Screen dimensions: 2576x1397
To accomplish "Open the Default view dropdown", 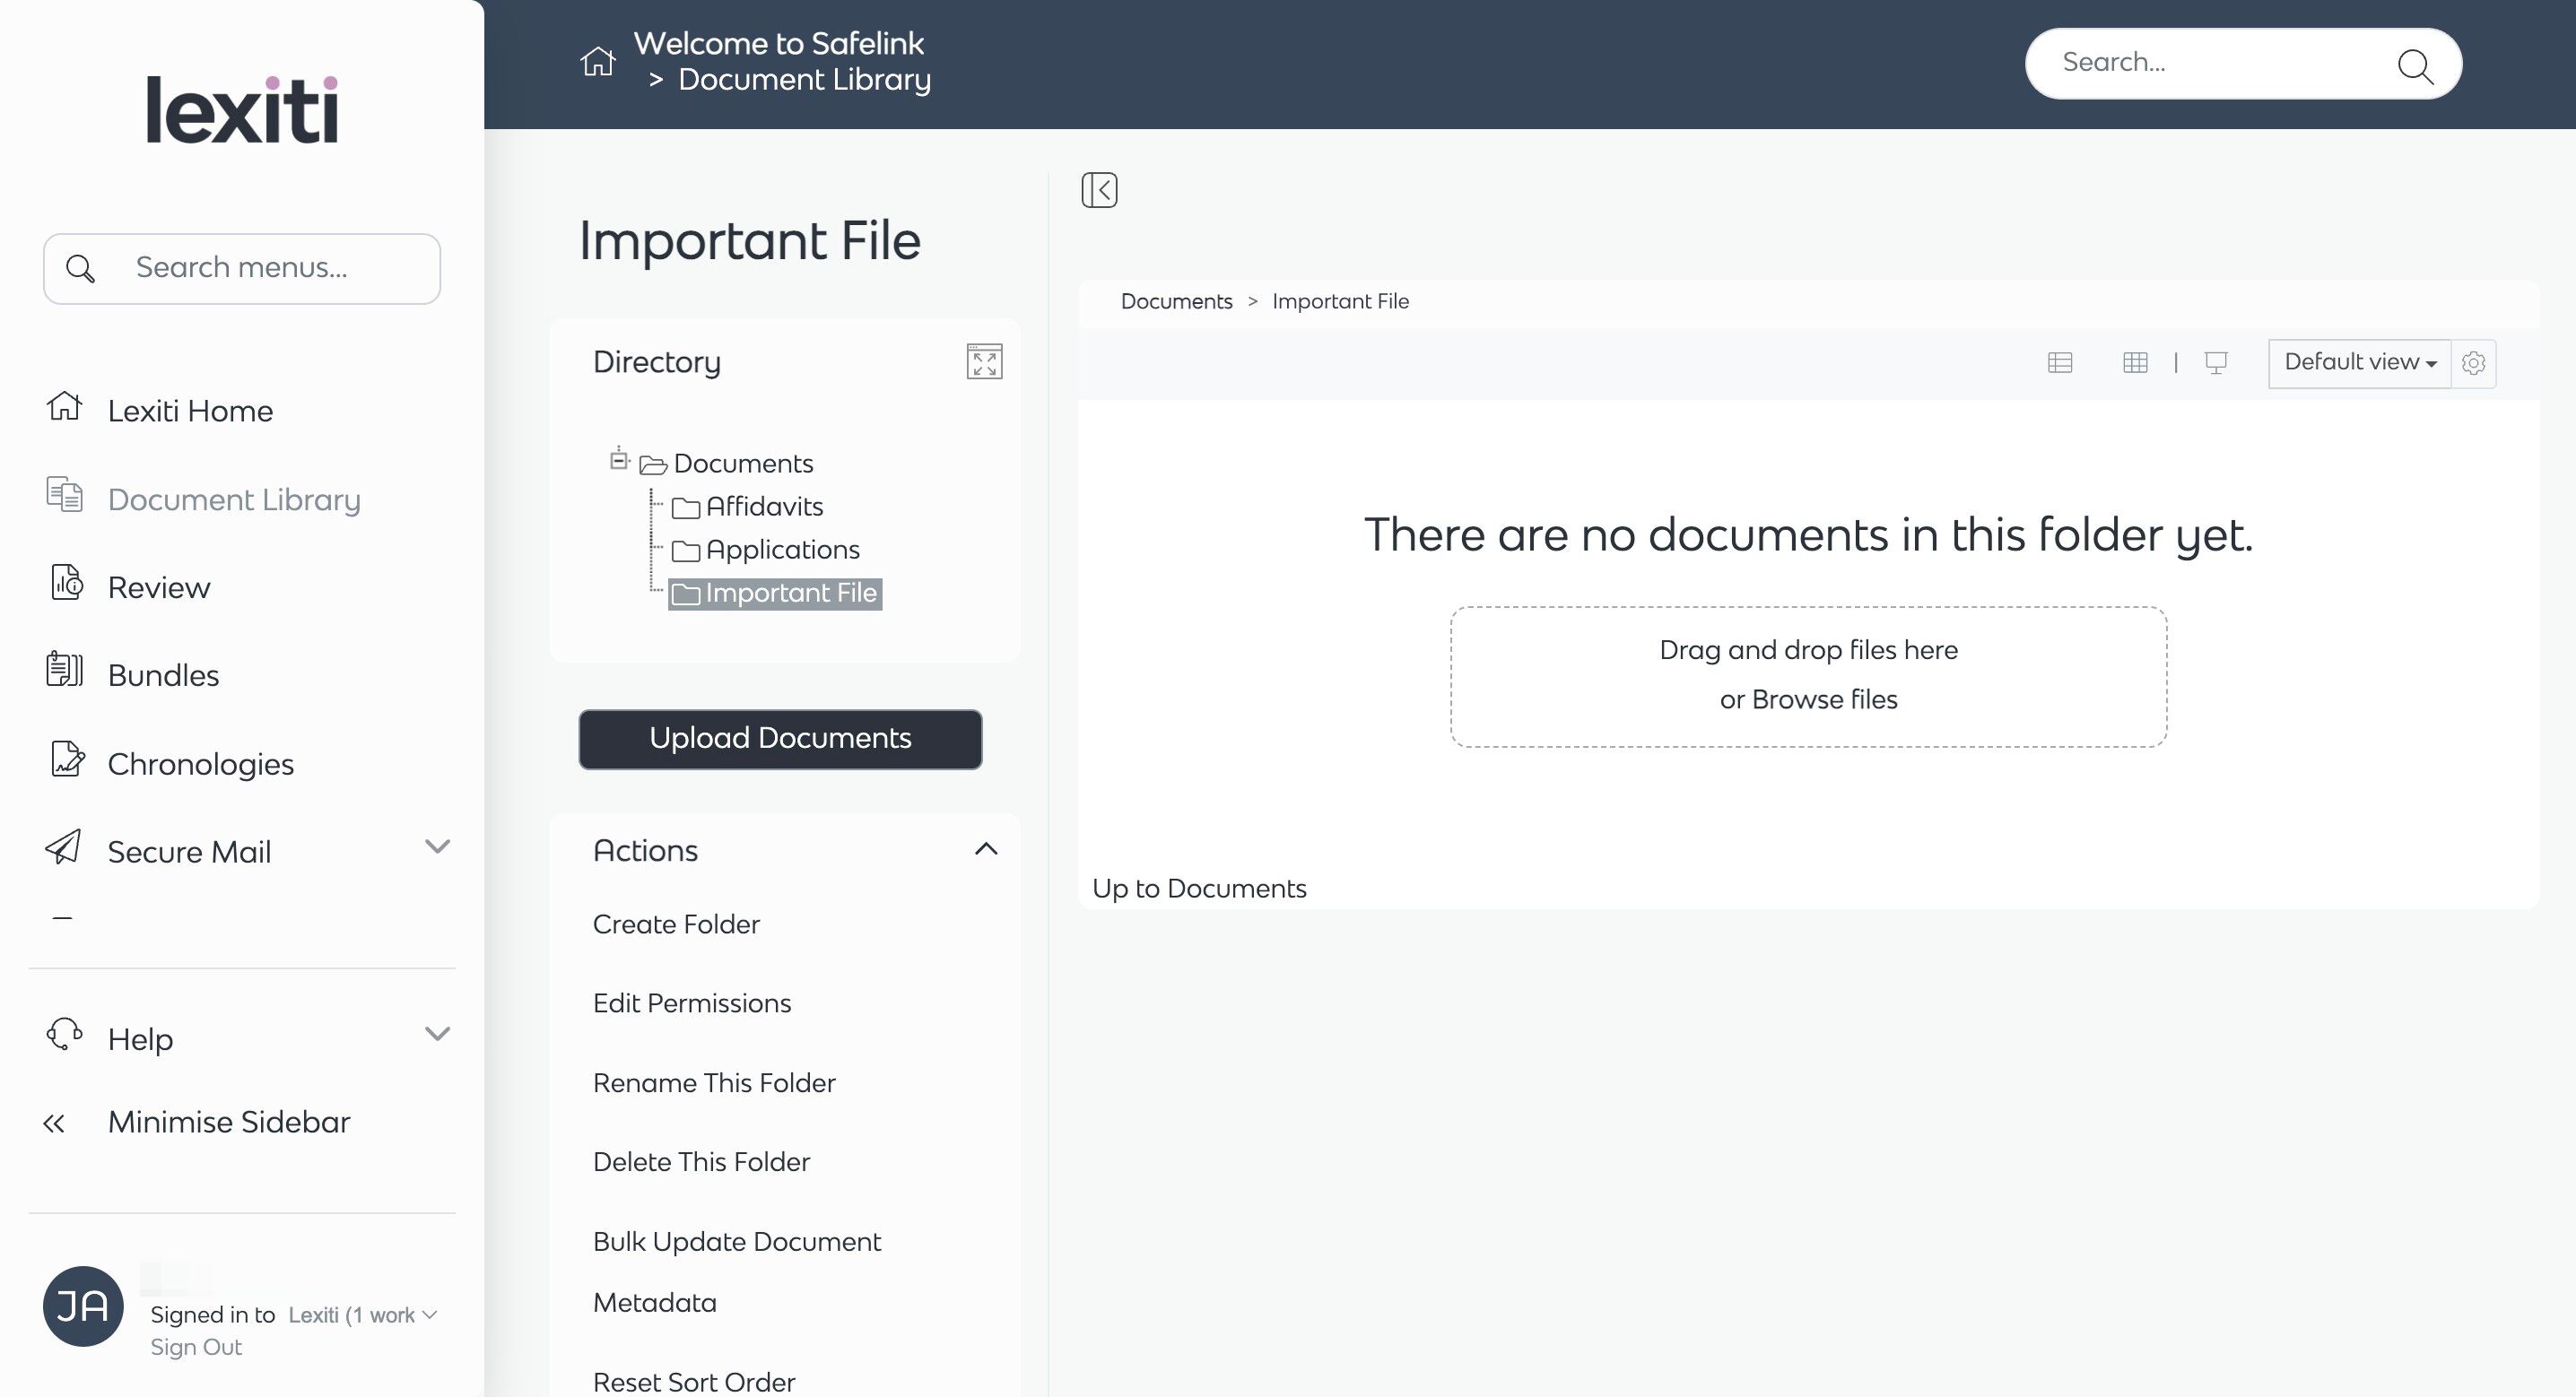I will (x=2359, y=363).
